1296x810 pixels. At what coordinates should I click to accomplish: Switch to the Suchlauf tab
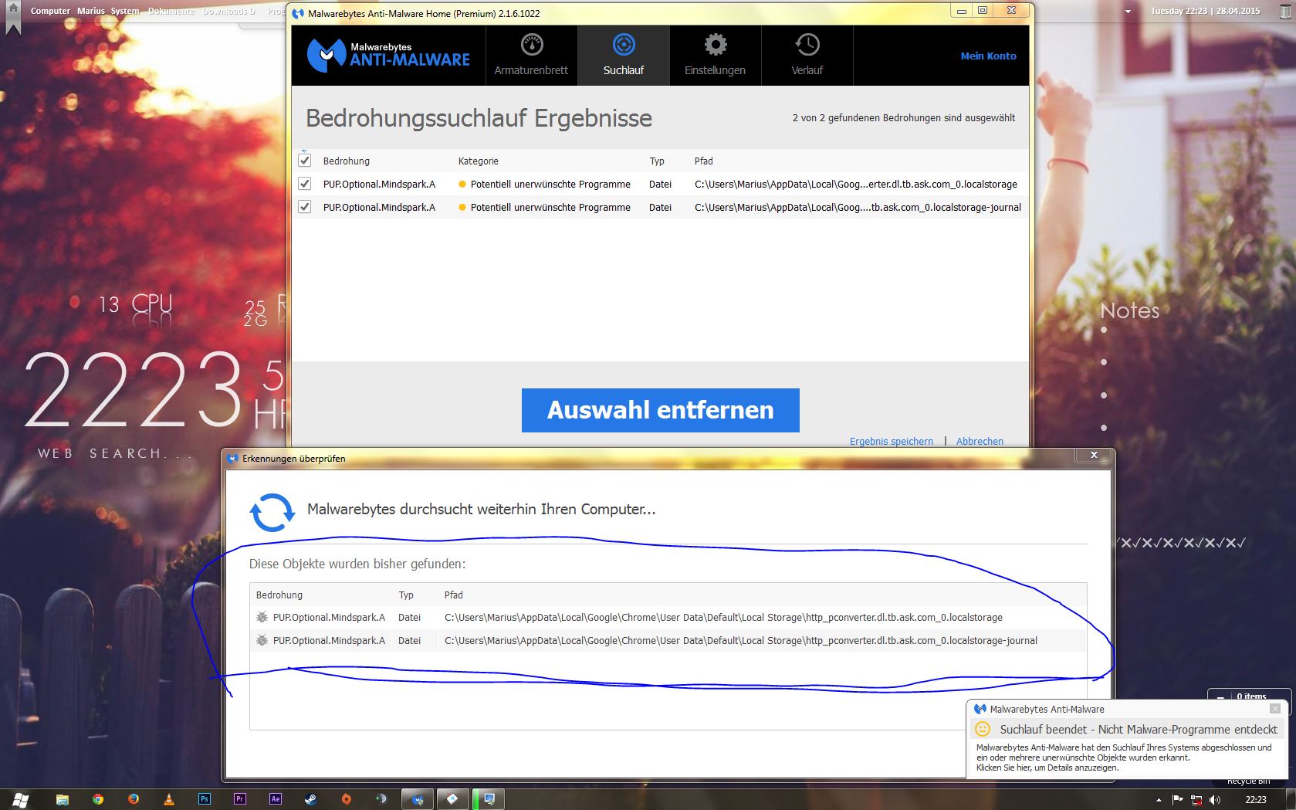(623, 56)
